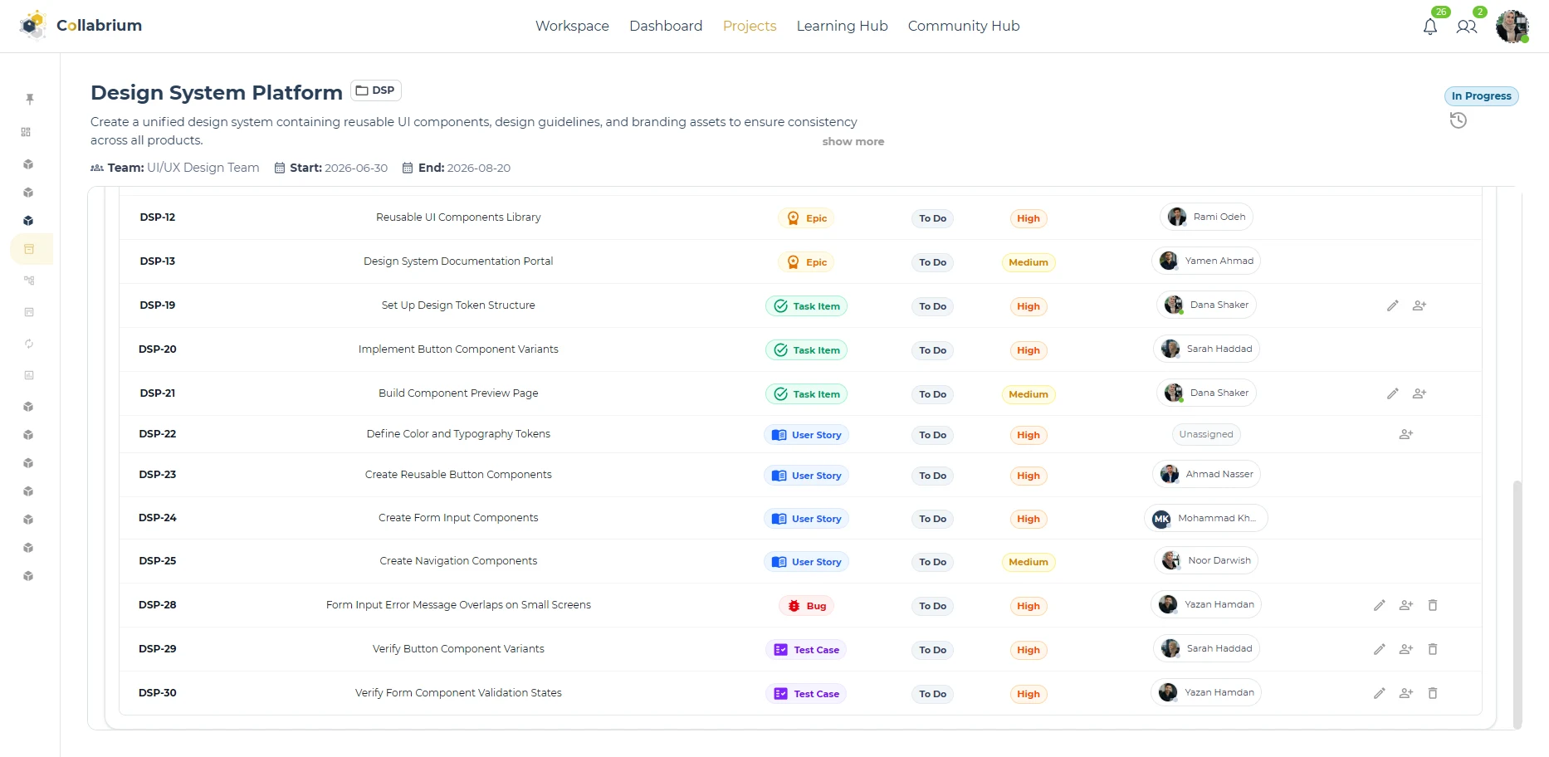Open DSP-23 User Story type badge
The width and height of the screenshot is (1549, 757).
(806, 476)
